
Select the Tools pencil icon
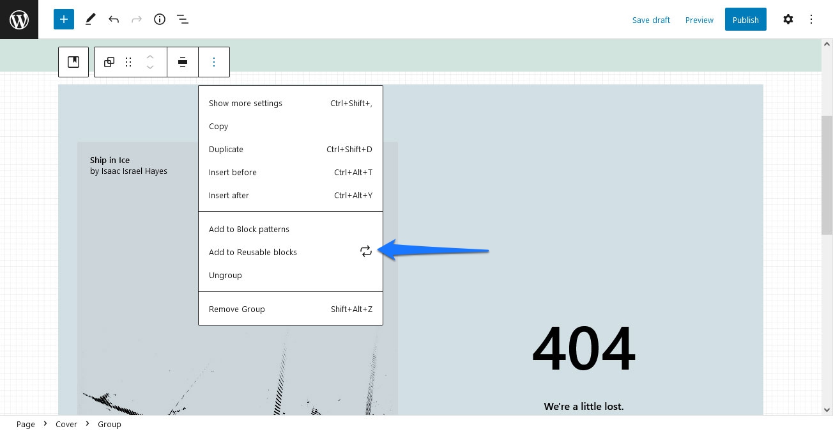90,19
